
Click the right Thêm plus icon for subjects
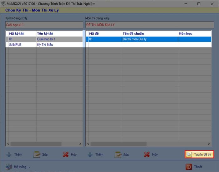click(x=90, y=154)
